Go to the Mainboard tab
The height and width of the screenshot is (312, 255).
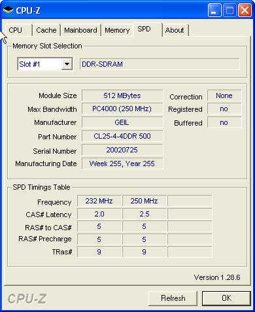point(80,30)
